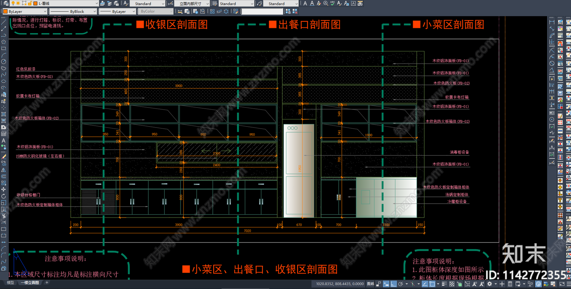Toggle Ortho mode in status bar
This screenshot has height=289, width=571.
point(393,284)
